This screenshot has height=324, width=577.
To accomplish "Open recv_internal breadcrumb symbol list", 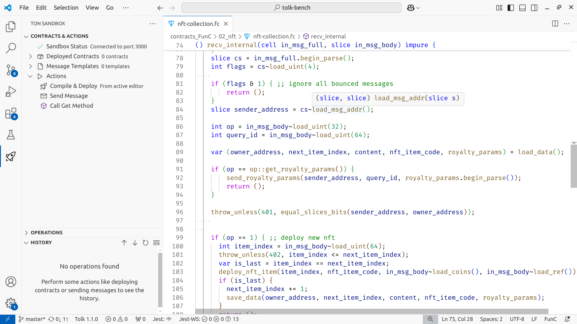I will [325, 36].
